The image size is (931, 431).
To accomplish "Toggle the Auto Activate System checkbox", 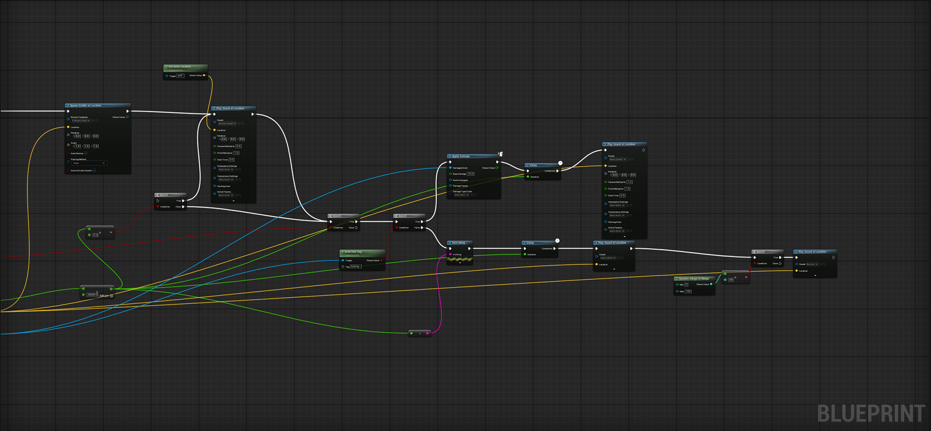I will point(94,170).
